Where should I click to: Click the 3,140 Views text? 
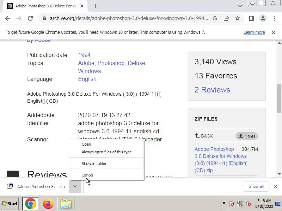215,62
